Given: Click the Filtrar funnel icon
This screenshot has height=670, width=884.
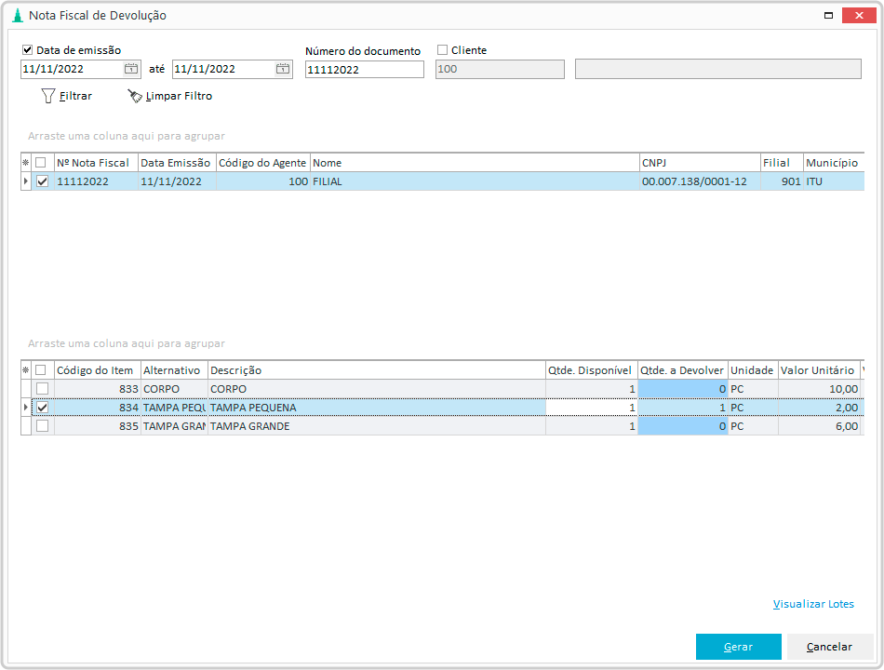Looking at the screenshot, I should coord(48,96).
